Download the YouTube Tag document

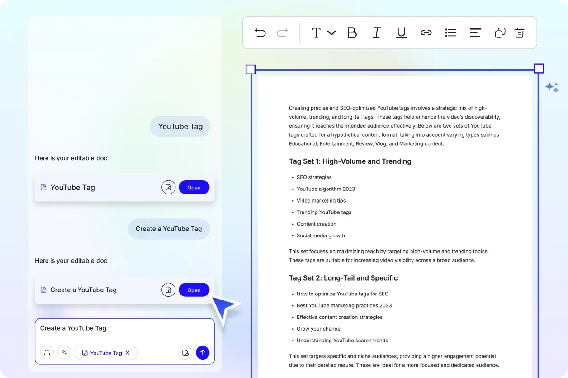click(168, 188)
